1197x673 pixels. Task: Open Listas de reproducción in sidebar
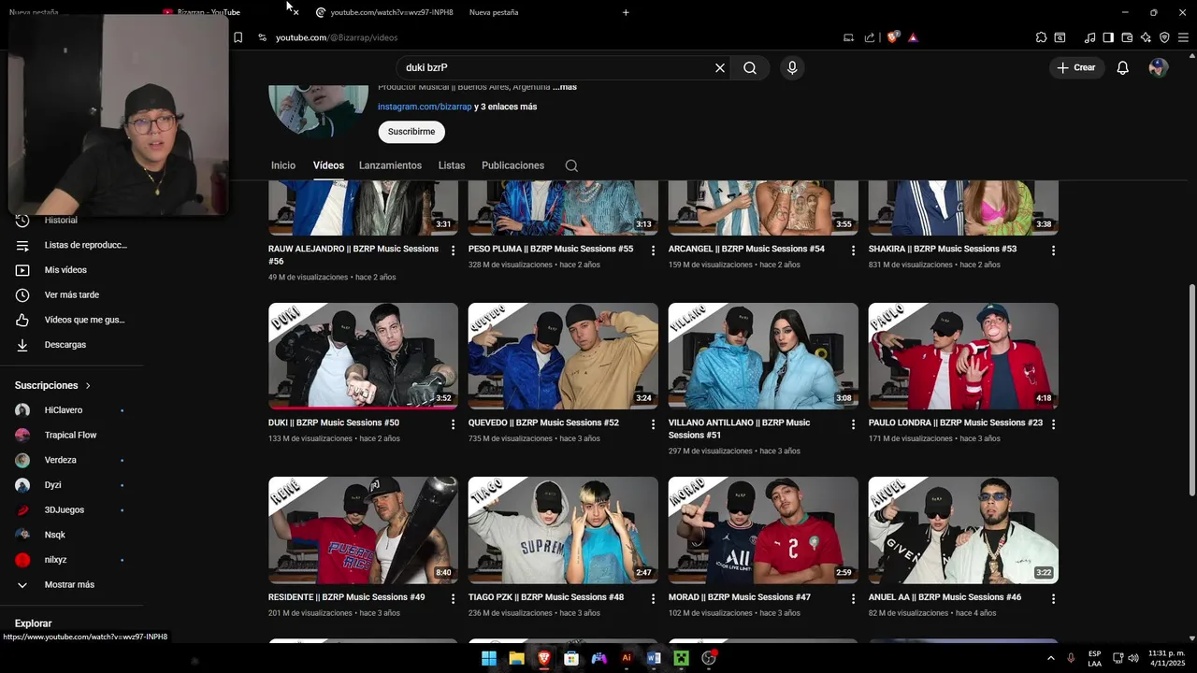pos(69,245)
